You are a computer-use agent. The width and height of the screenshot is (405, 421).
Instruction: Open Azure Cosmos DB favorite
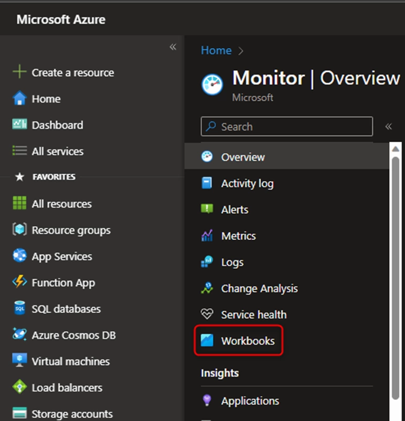[x=74, y=335]
